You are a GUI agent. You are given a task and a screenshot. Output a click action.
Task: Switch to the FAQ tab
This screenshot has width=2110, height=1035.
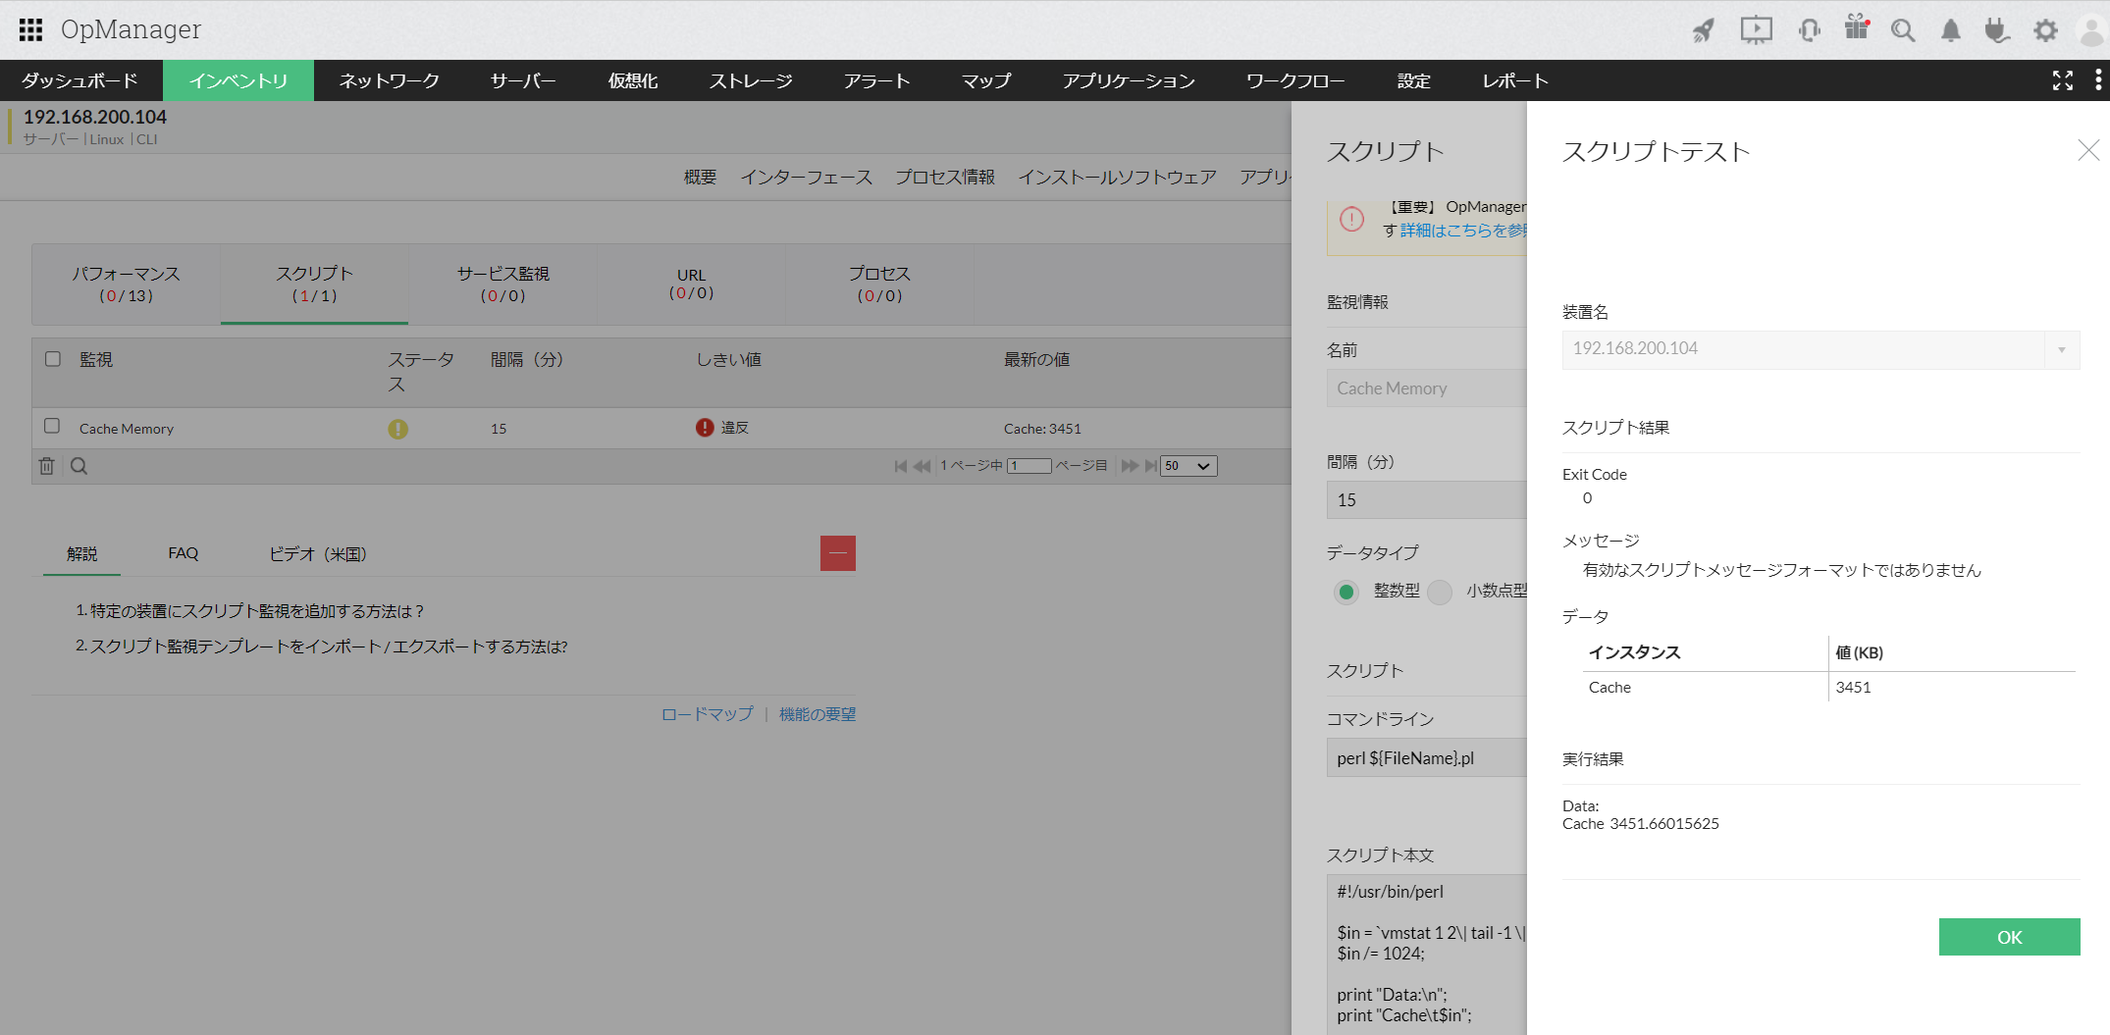point(183,552)
